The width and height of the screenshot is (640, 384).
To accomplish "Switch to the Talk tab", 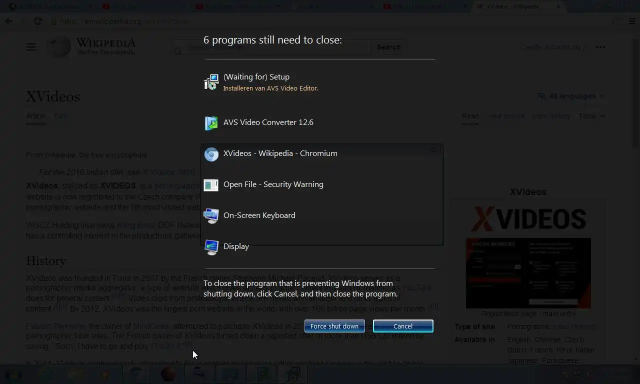I will point(60,116).
